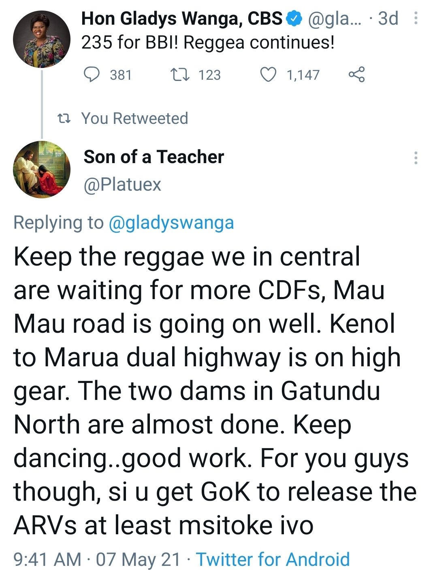
Task: Click the 9:41 AM 07 May 21 timestamp
Action: (x=97, y=559)
